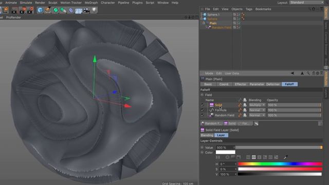Open User Data menu in Attribute Manager
The image size is (329, 185).
[232, 73]
